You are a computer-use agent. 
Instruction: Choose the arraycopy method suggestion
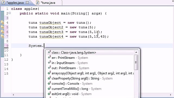coord(91,73)
